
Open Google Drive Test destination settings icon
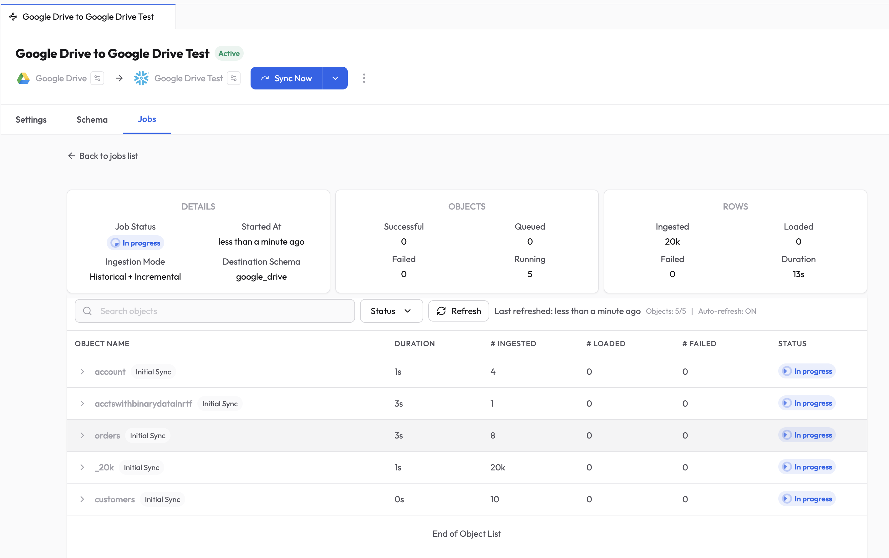(234, 78)
